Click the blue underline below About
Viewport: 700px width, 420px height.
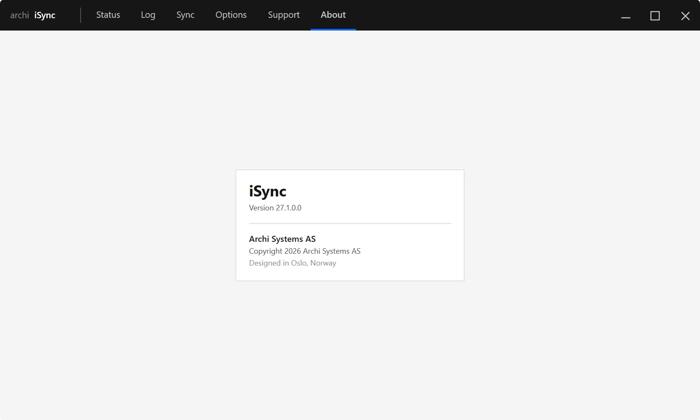333,29
